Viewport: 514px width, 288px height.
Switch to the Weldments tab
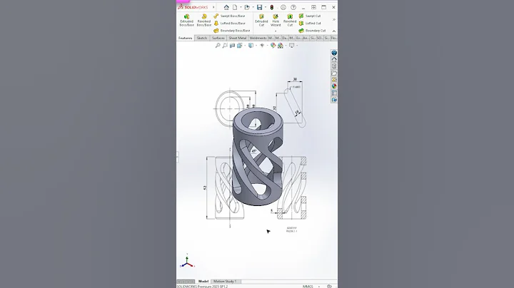click(x=258, y=38)
